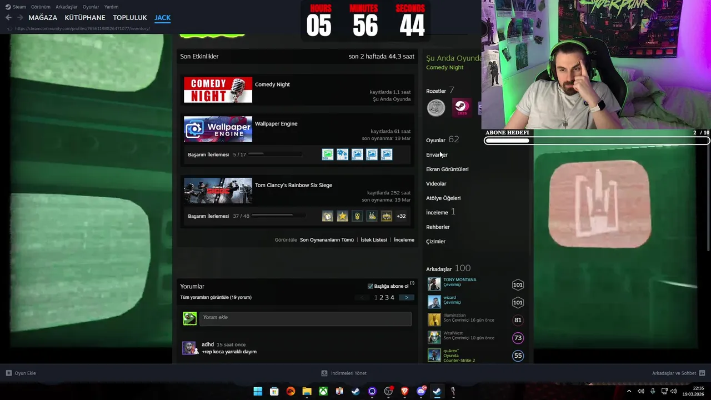Go back with the Steam back arrow
Image resolution: width=711 pixels, height=400 pixels.
(x=8, y=18)
